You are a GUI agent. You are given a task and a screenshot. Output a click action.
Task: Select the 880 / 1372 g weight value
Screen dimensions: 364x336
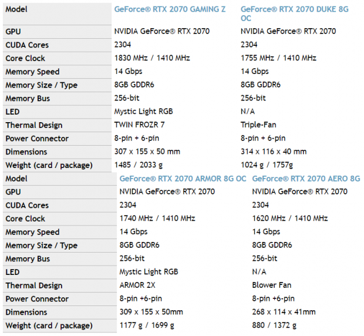[x=274, y=325]
